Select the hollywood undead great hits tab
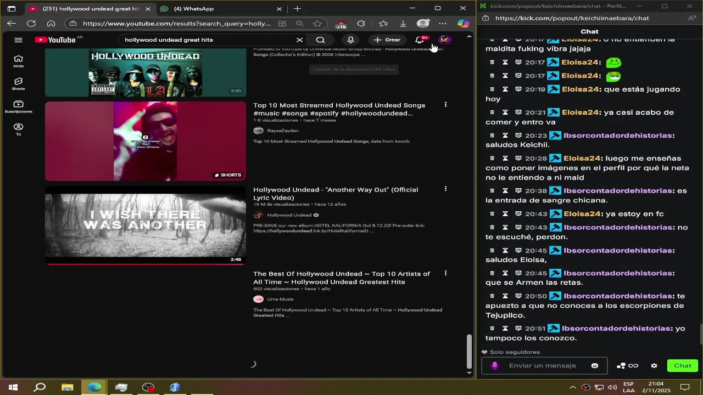This screenshot has height=395, width=703. point(90,9)
